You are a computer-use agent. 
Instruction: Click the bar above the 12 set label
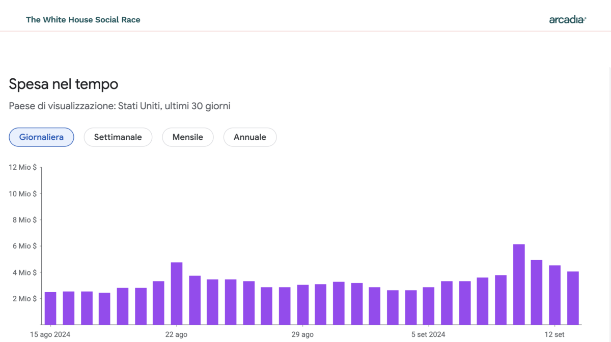(x=554, y=295)
